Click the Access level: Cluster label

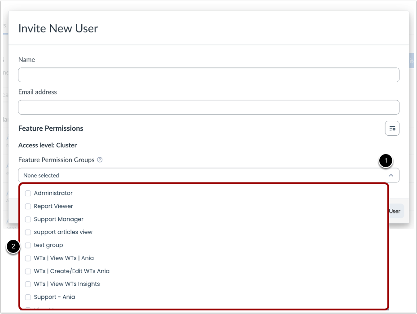48,145
